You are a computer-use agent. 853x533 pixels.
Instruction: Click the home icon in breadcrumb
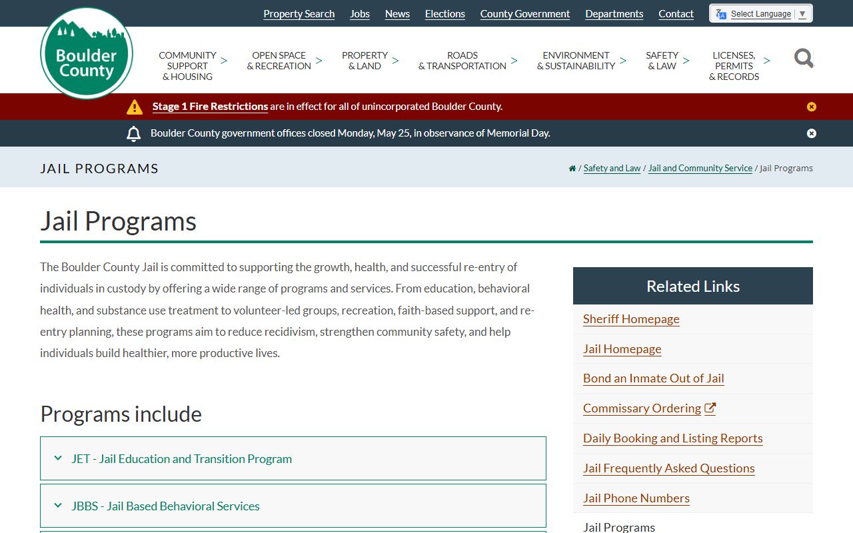click(x=572, y=169)
